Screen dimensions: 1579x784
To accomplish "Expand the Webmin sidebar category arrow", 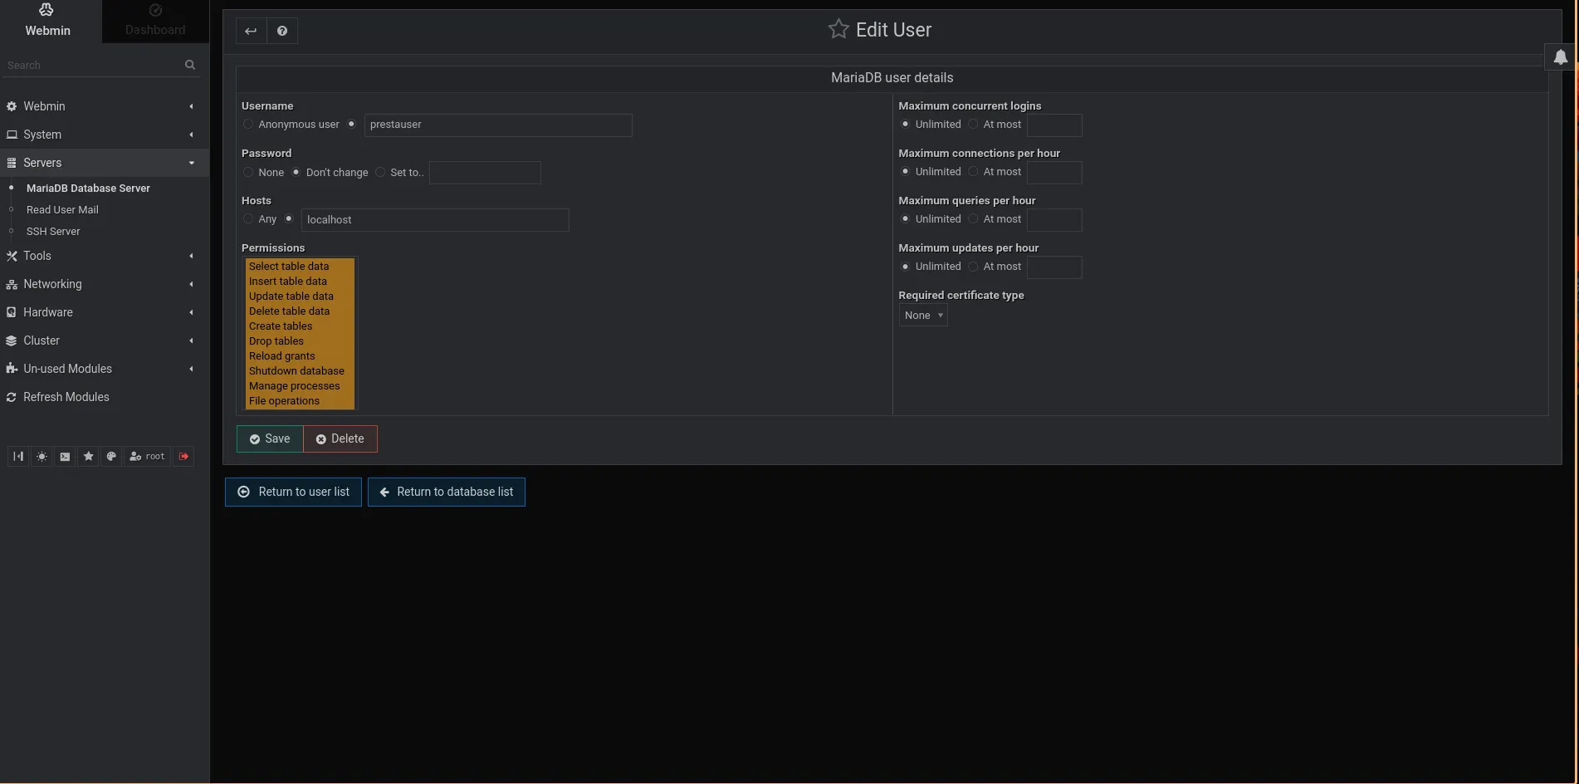I will pyautogui.click(x=191, y=107).
